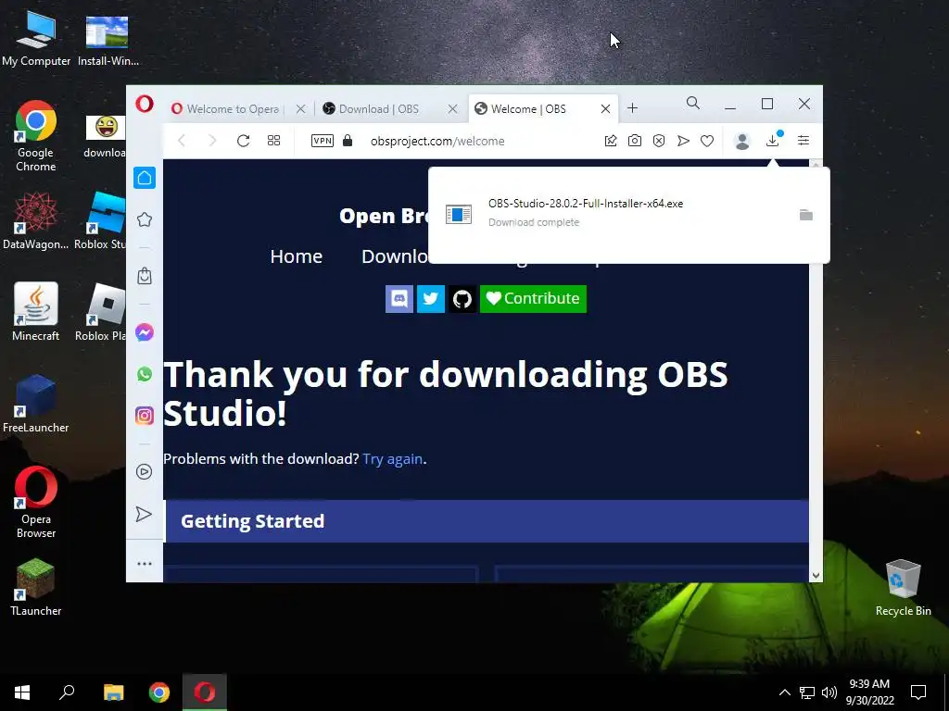The image size is (949, 711).
Task: Open a new tab with plus button
Action: [632, 108]
